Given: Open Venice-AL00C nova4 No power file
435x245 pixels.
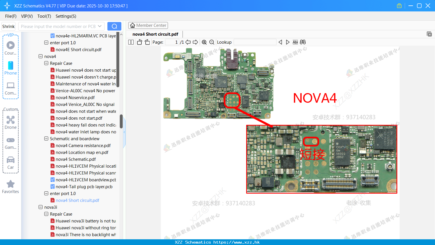Looking at the screenshot, I should [85, 91].
